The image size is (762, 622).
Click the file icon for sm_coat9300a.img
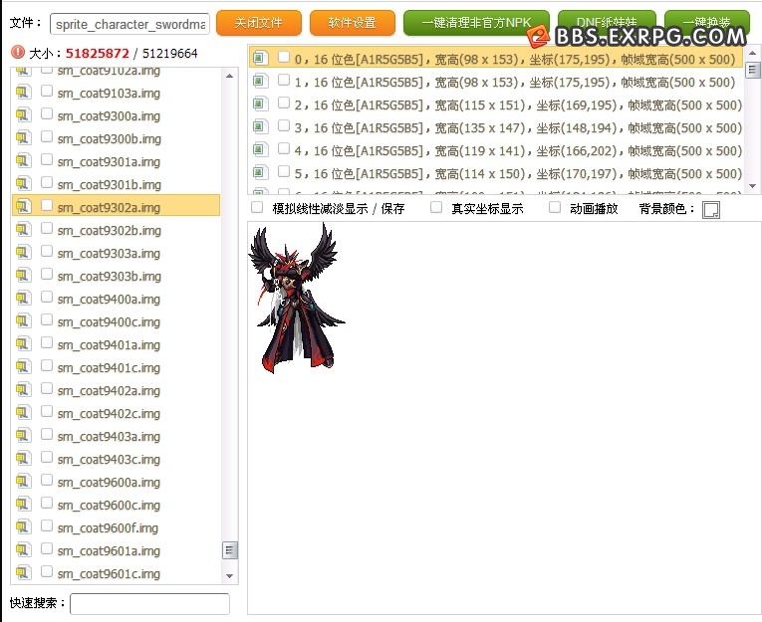23,115
